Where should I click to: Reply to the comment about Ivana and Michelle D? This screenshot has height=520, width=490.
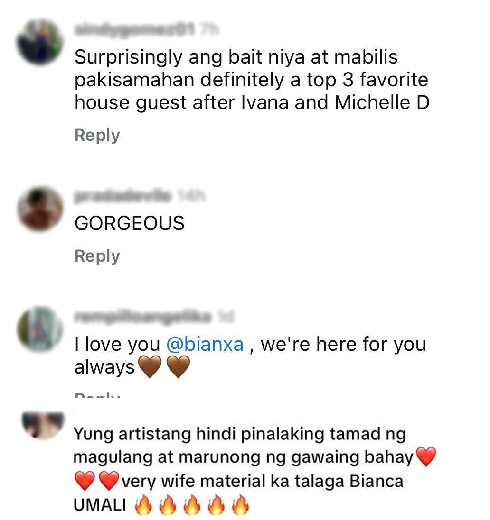[x=97, y=135]
